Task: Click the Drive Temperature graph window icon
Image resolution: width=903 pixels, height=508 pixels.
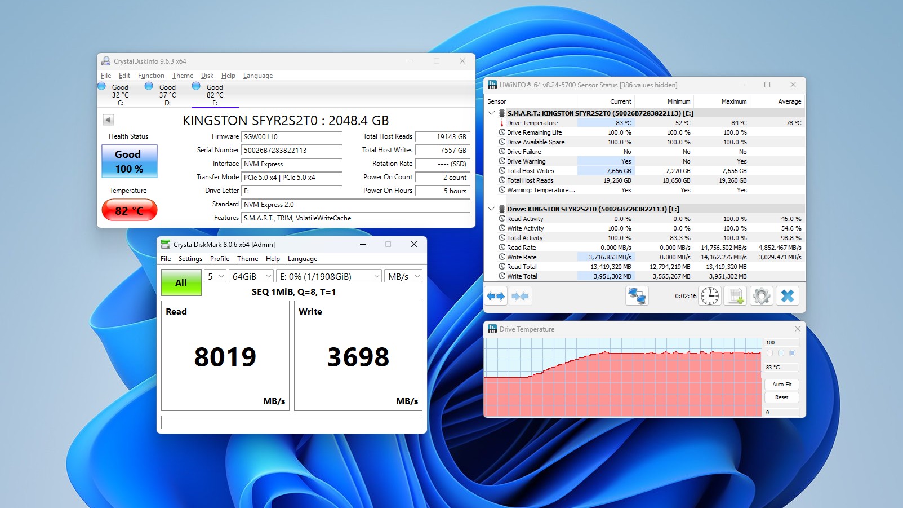Action: tap(492, 329)
